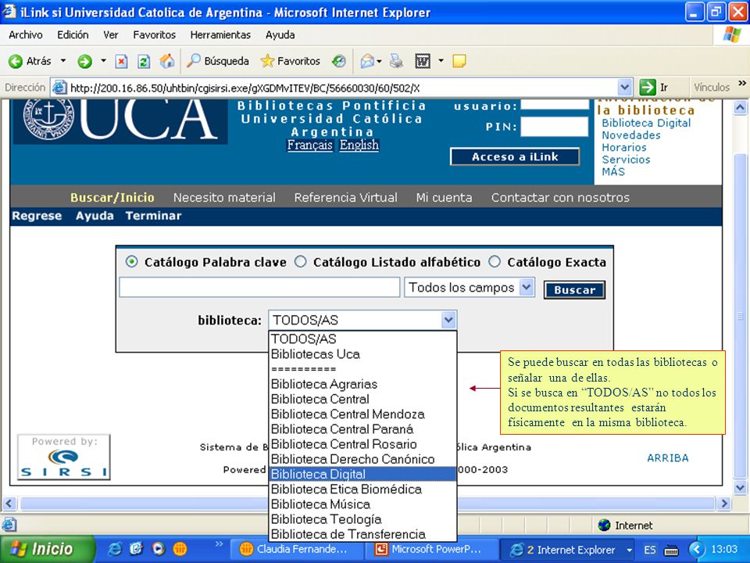Click the scroll down arrow
This screenshot has height=563, width=750.
coord(740,488)
